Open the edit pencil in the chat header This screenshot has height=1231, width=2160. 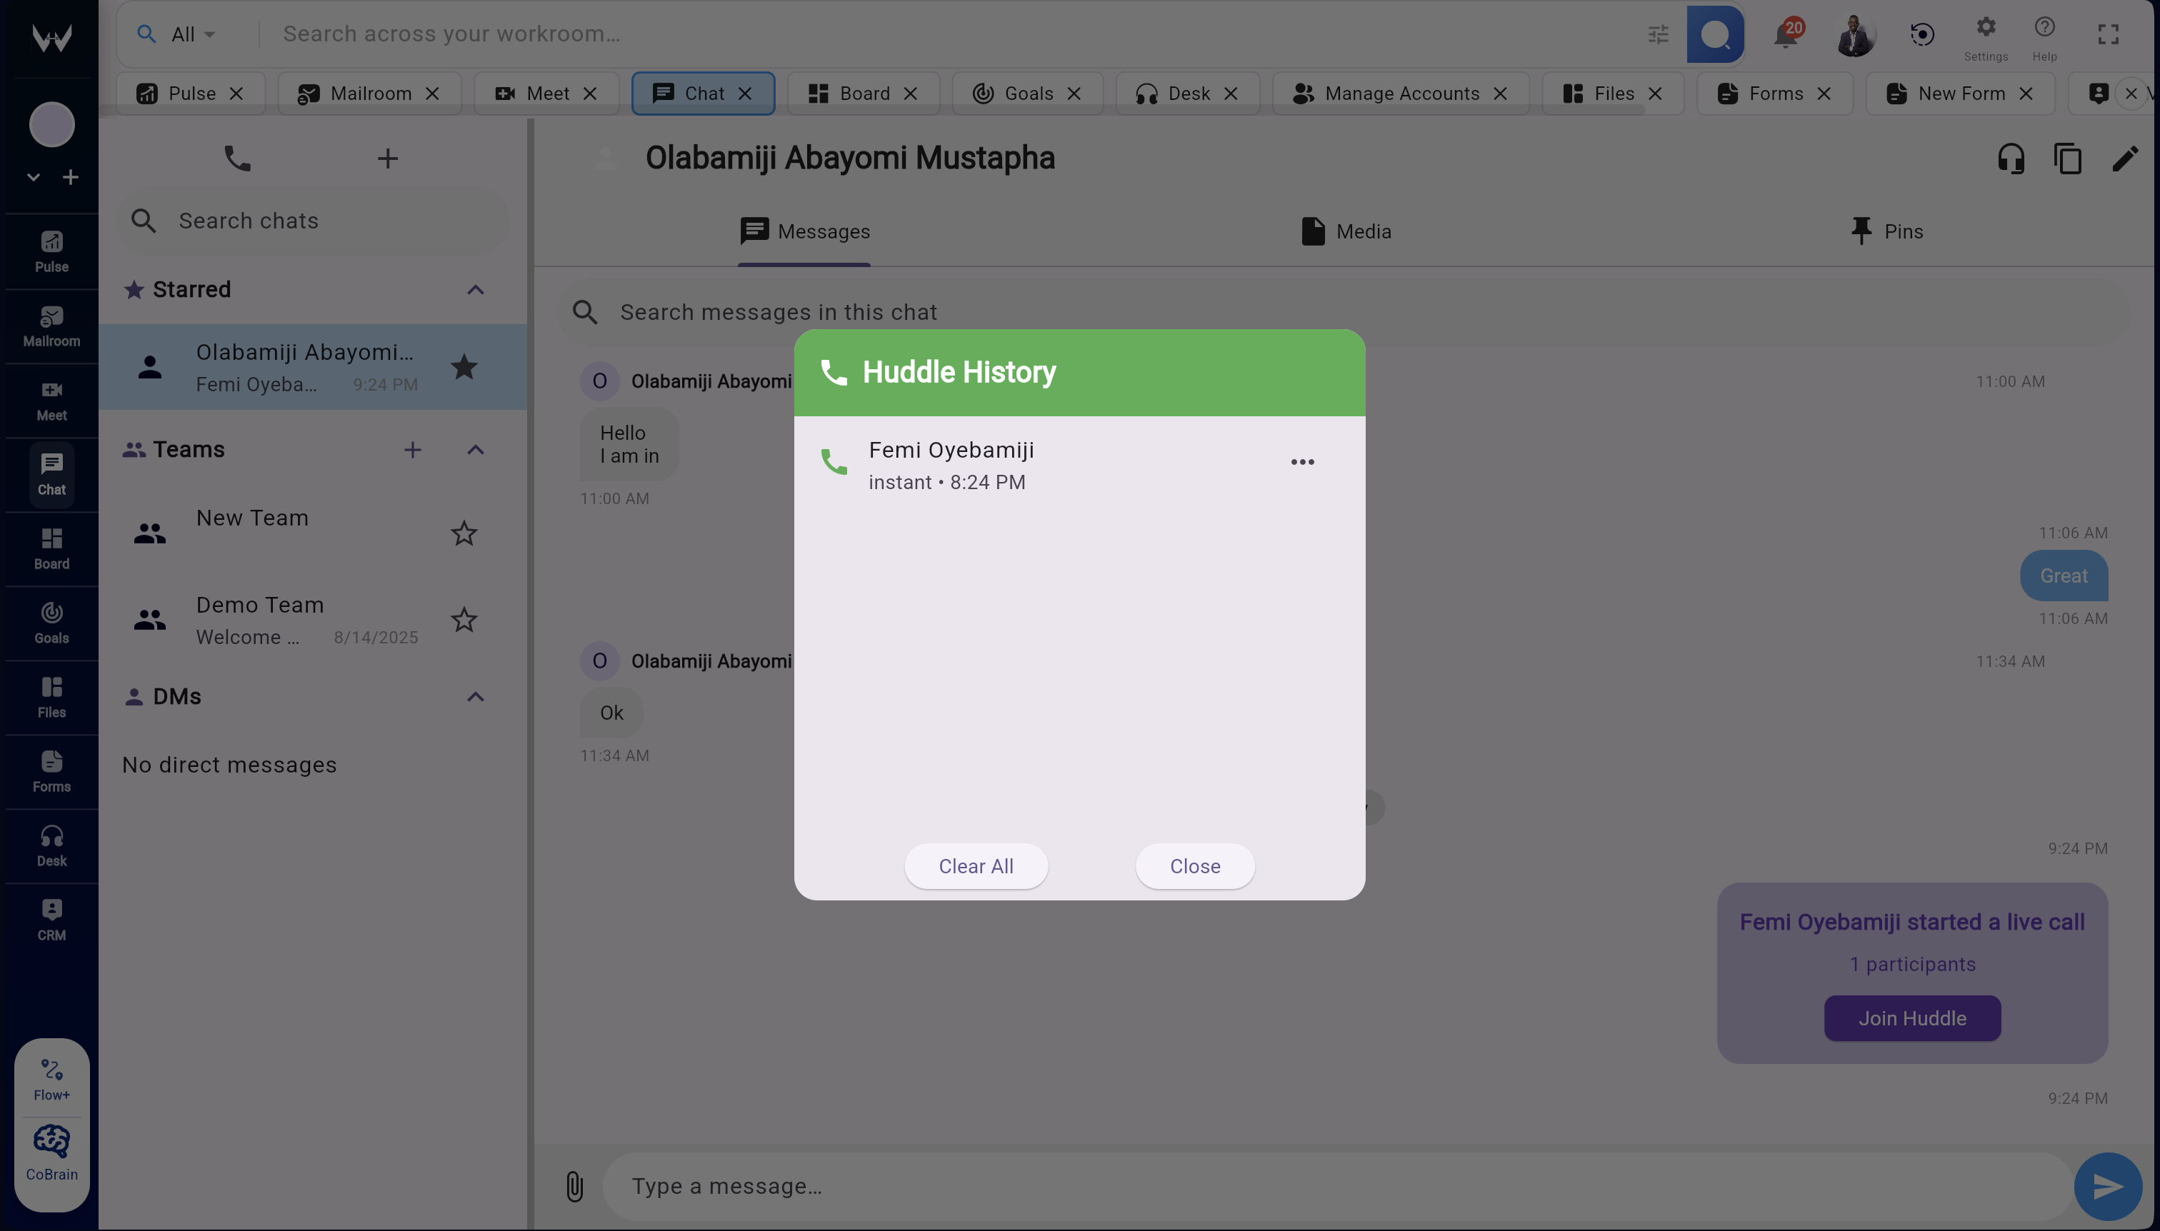point(2125,158)
